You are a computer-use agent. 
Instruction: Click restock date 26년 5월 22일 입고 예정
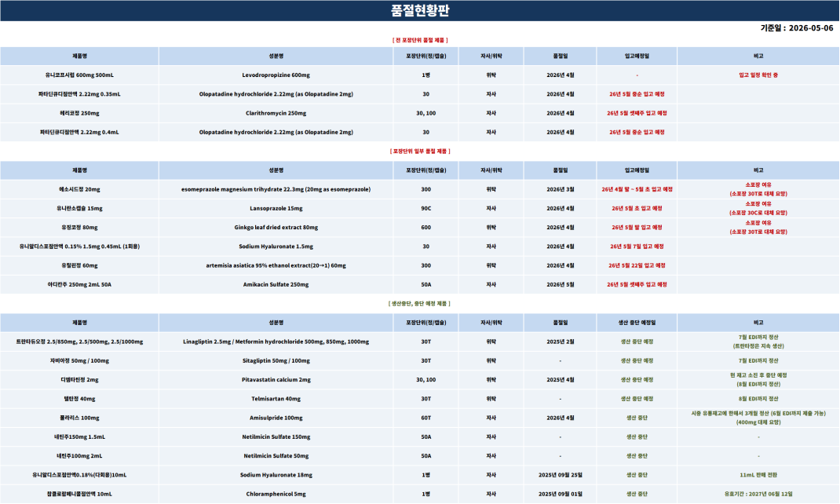tap(637, 265)
